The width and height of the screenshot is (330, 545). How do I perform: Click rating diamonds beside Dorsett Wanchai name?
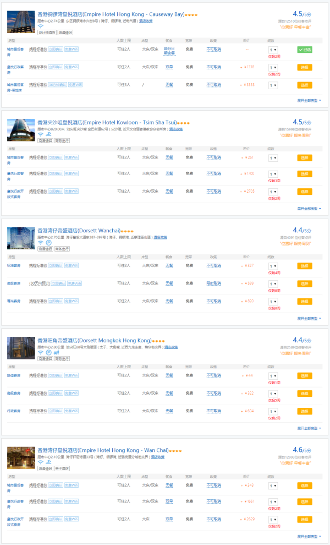[127, 231]
